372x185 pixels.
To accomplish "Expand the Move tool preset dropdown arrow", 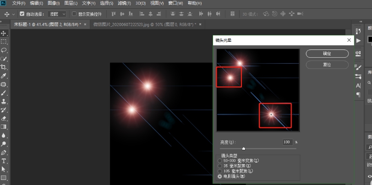I will tap(14, 14).
